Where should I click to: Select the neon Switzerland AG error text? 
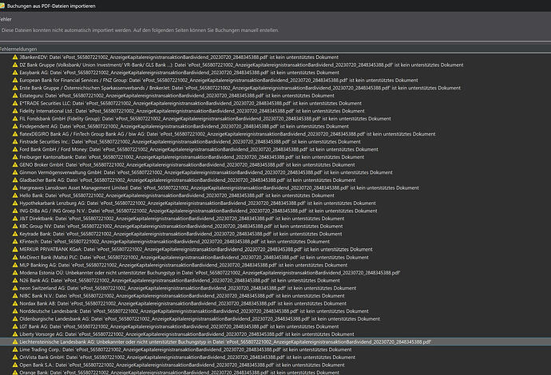pyautogui.click(x=188, y=288)
